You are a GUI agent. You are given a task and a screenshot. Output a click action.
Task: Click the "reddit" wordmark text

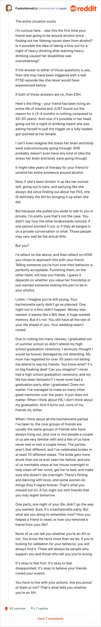[x=87, y=9]
